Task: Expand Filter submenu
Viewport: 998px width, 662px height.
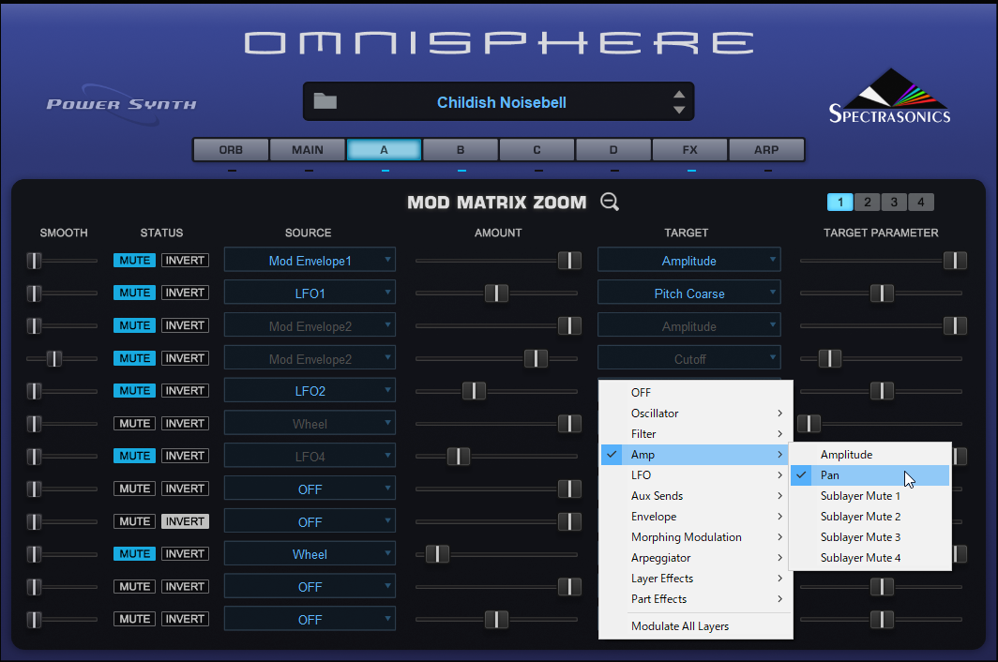Action: (x=696, y=434)
